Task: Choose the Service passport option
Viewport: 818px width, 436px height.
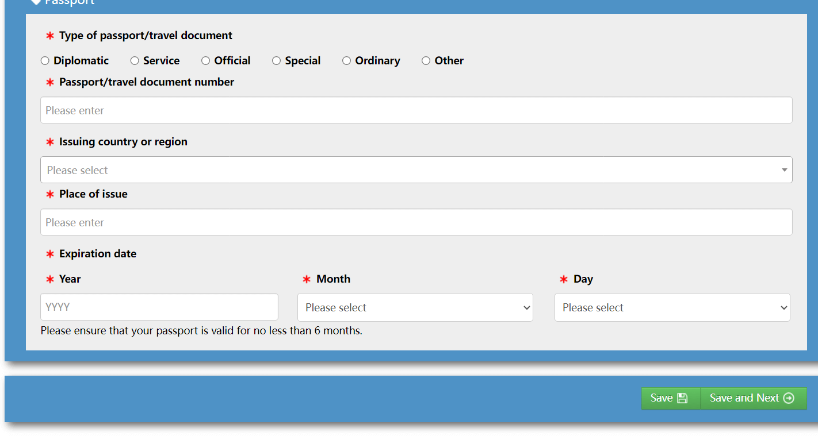Action: [135, 61]
